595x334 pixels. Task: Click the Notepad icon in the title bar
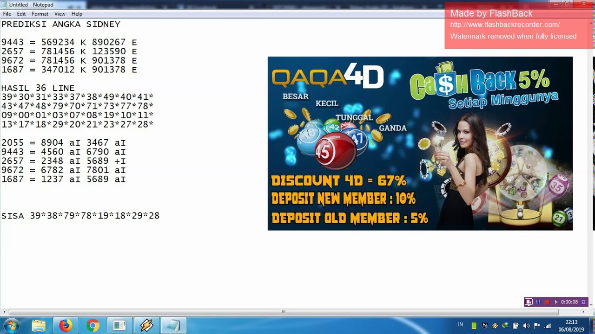click(x=4, y=5)
